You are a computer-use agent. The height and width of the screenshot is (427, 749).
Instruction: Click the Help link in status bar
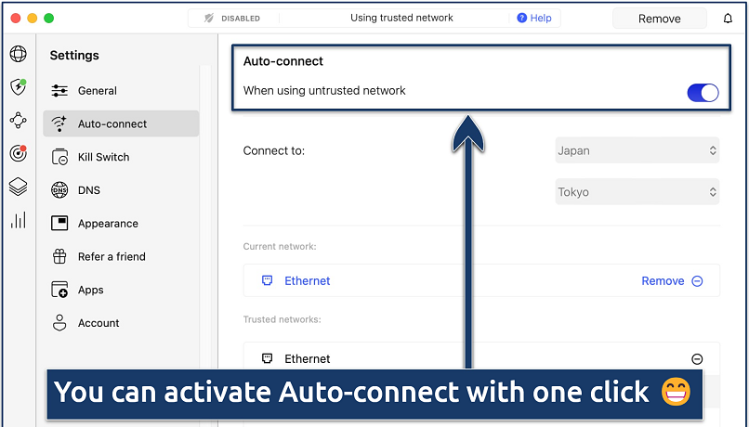[534, 18]
